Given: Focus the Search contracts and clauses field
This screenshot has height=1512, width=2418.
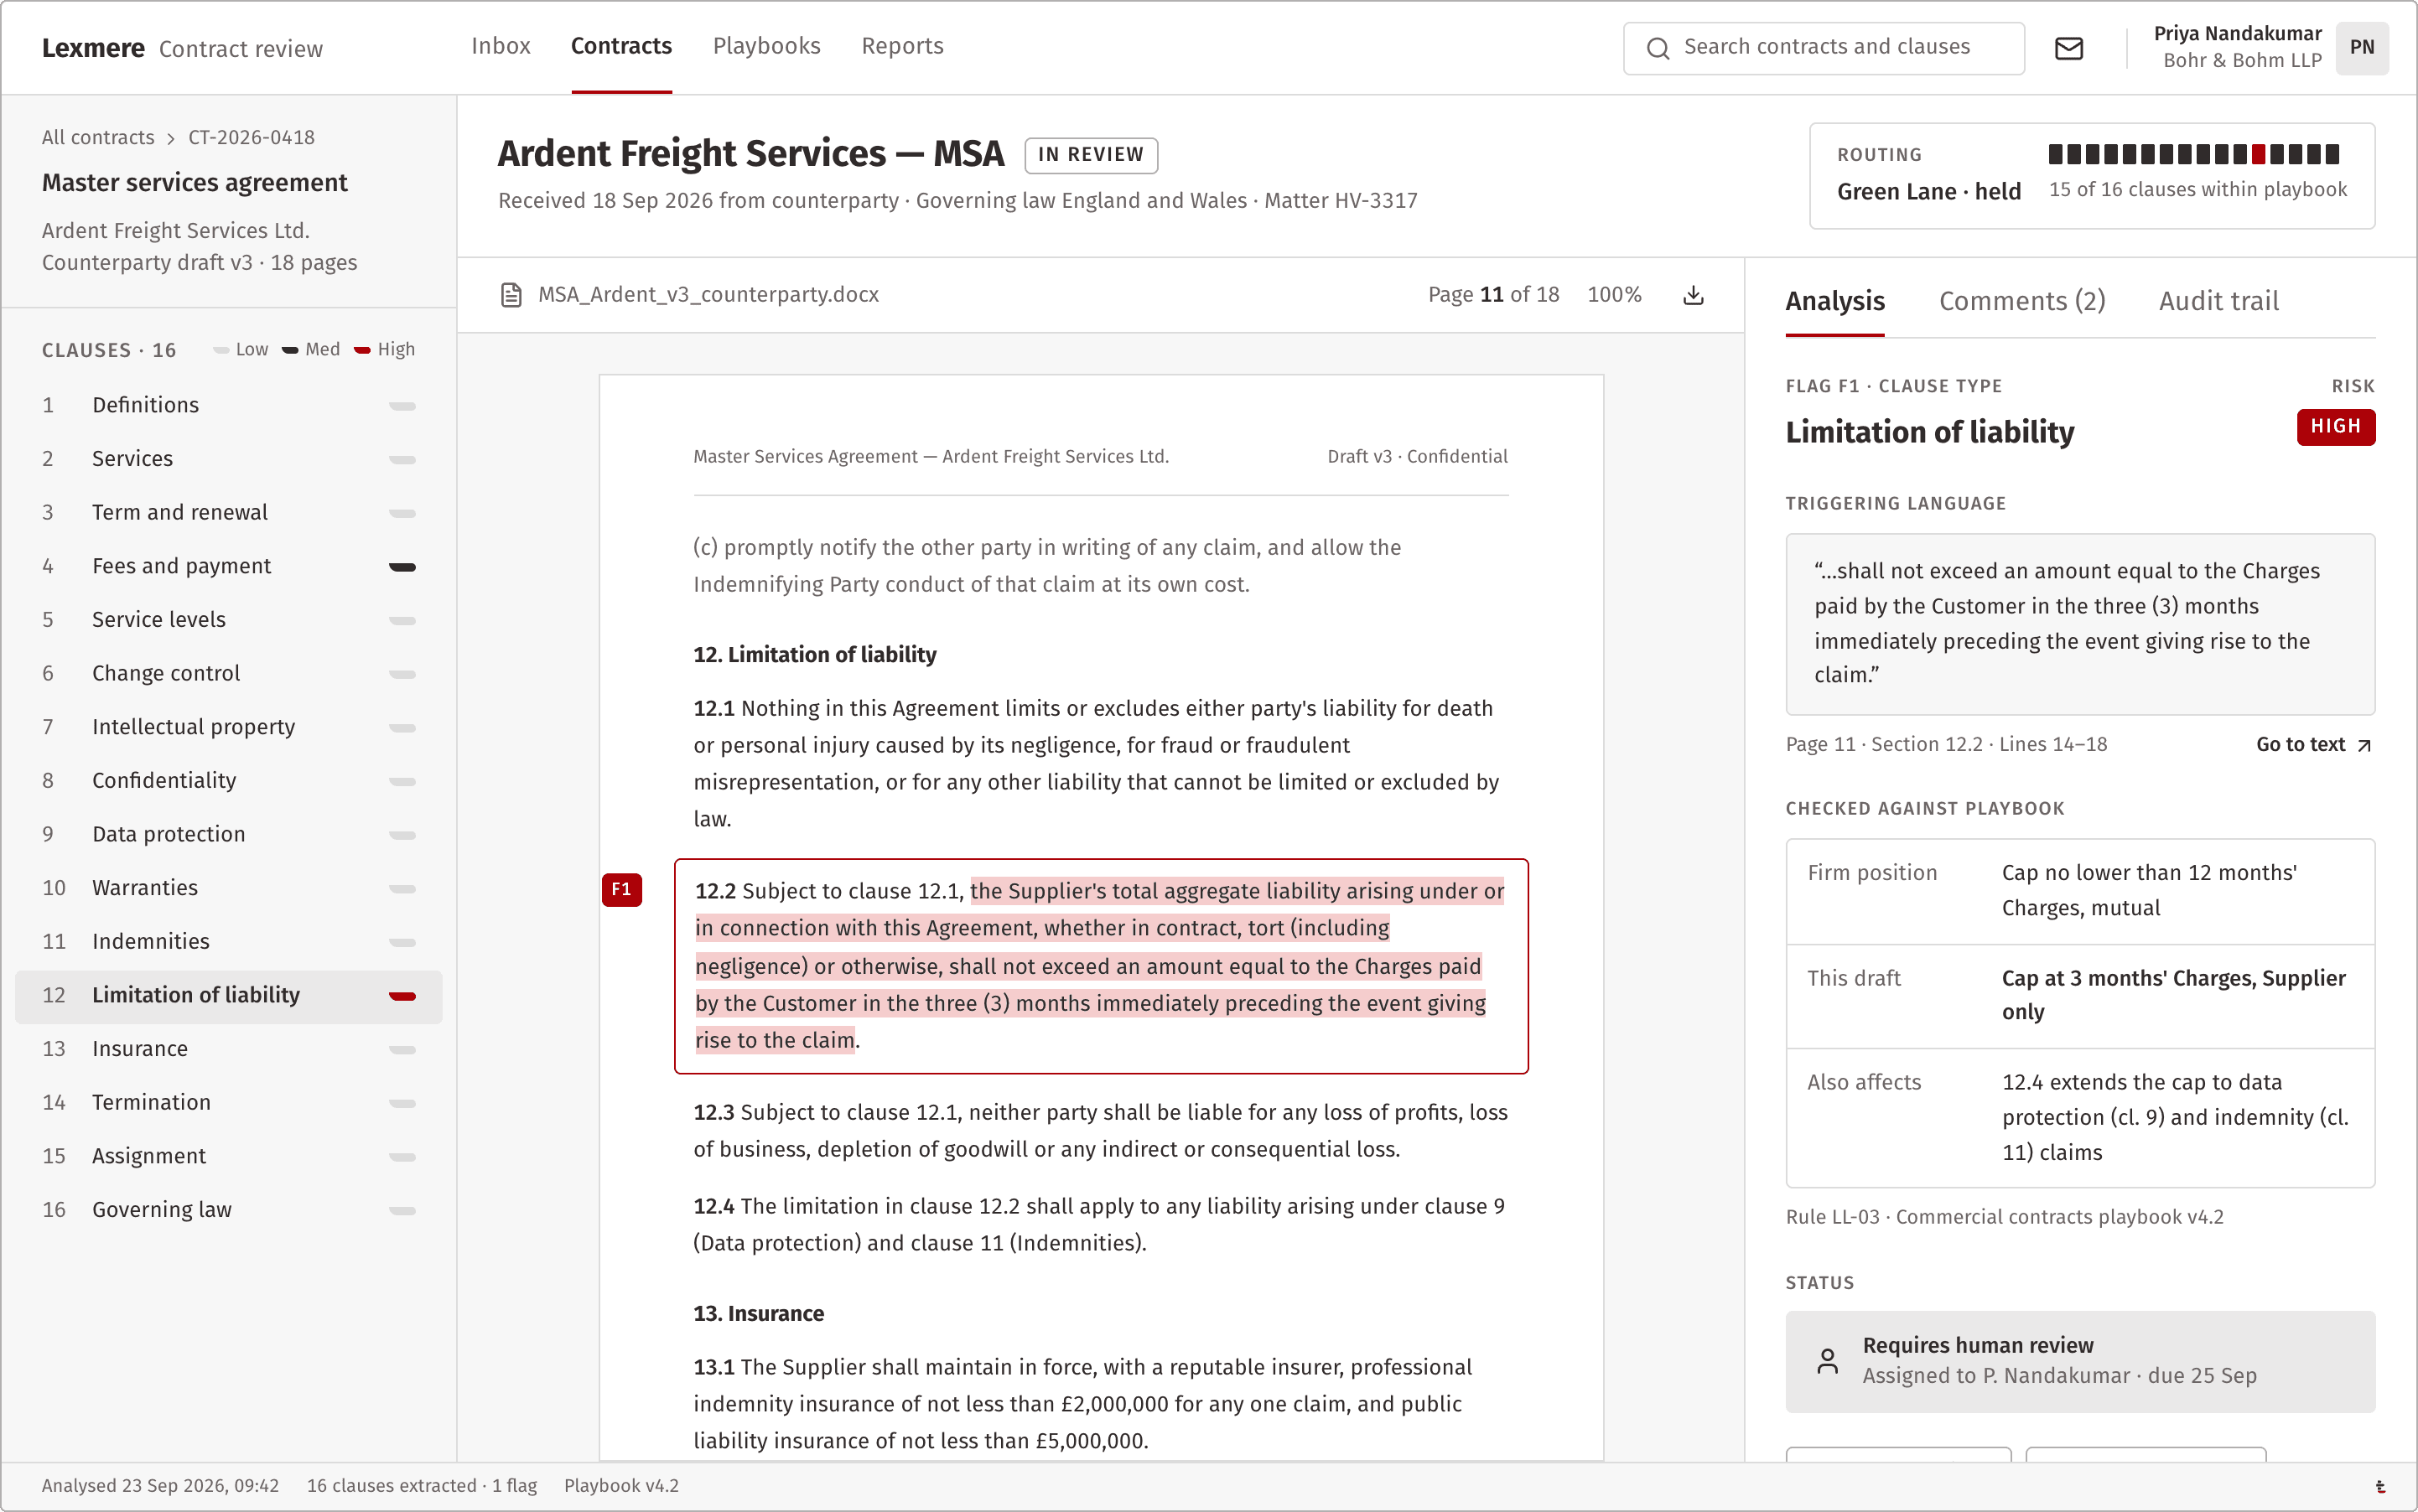Looking at the screenshot, I should pos(1824,48).
